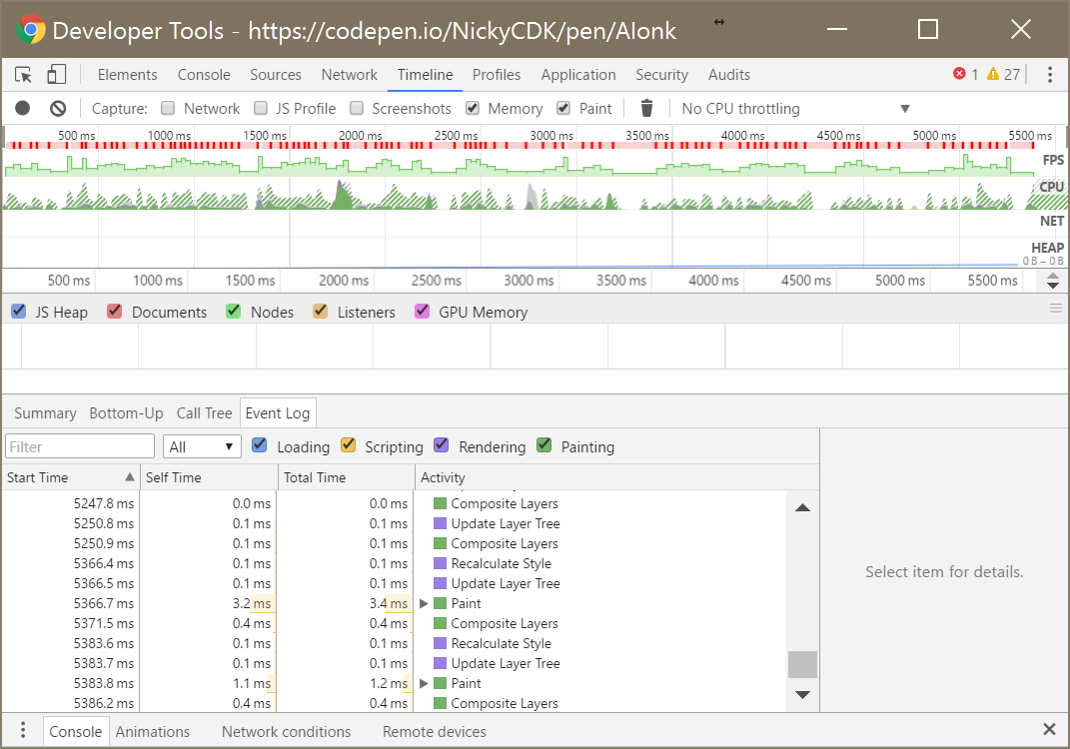Open the Remote devices drawer tab

435,731
